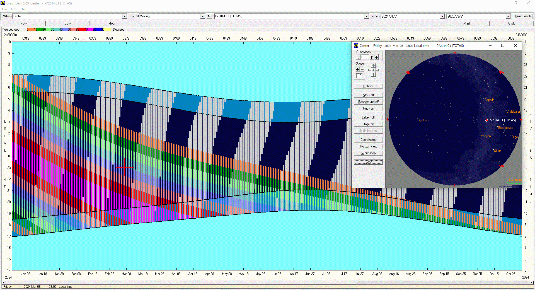
Task: Click the Moon button
Action: tap(112, 23)
